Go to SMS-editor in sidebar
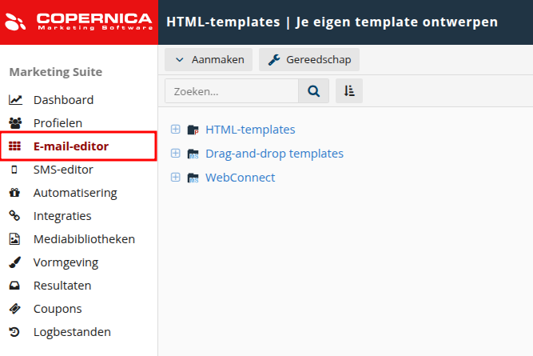The image size is (533, 356). coord(63,170)
